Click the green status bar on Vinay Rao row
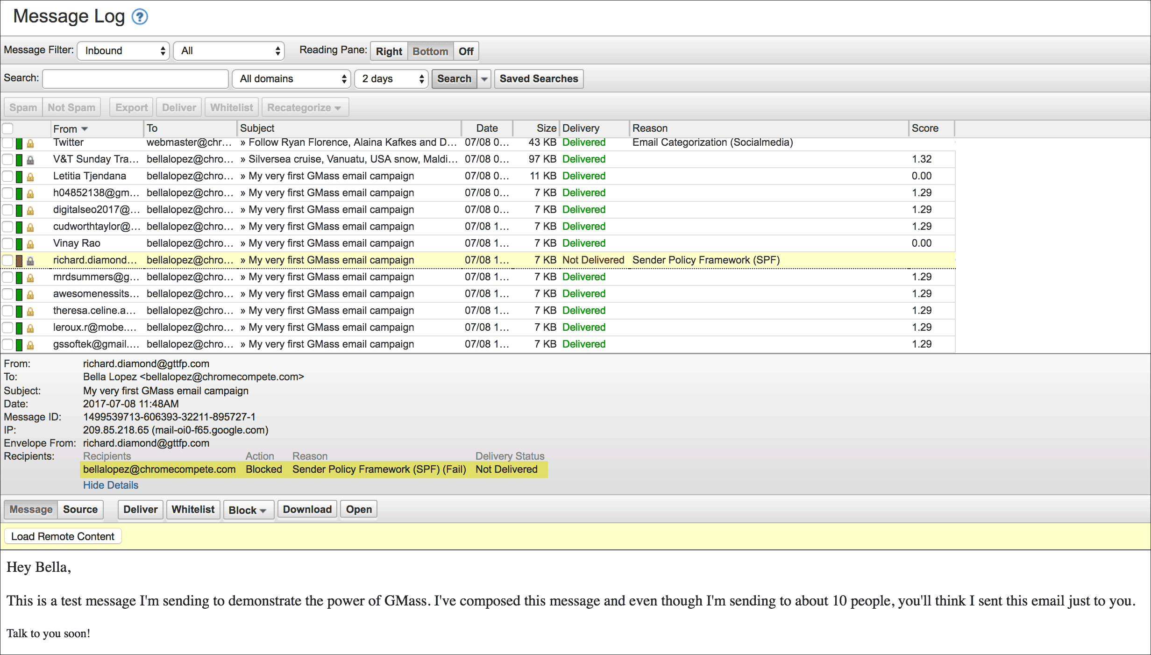This screenshot has width=1151, height=655. coord(19,243)
